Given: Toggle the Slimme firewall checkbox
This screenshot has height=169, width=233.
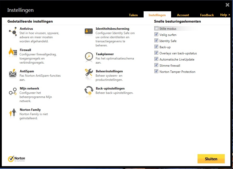Looking at the screenshot, I should tap(156, 65).
